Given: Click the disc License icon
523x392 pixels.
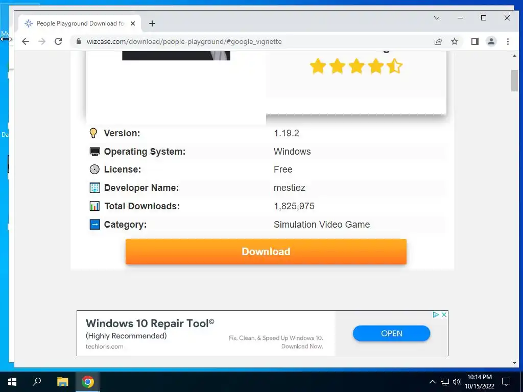Looking at the screenshot, I should click(x=94, y=169).
